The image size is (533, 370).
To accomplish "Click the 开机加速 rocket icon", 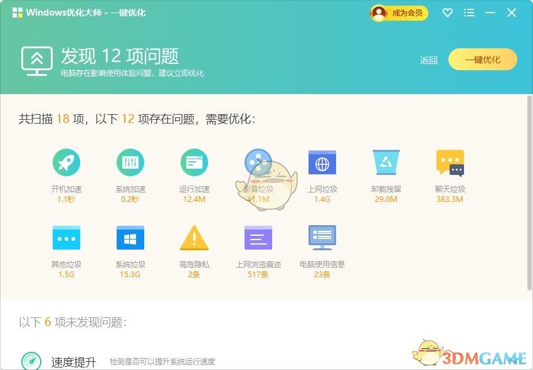I will [x=67, y=162].
